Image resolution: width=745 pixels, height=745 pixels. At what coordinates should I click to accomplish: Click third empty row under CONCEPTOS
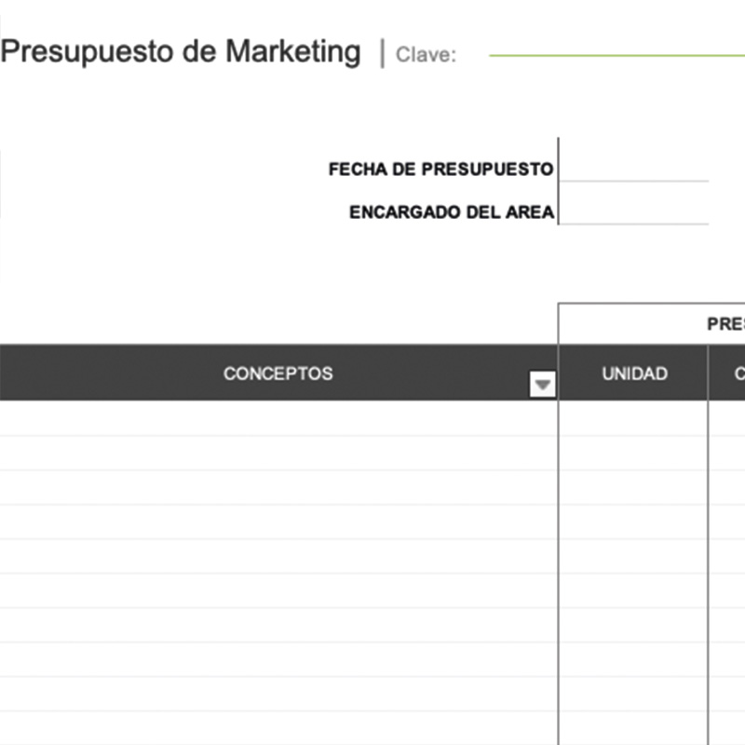pos(278,487)
